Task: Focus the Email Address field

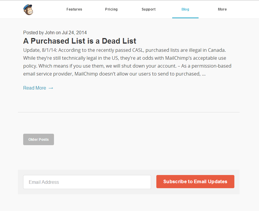Action: point(87,182)
